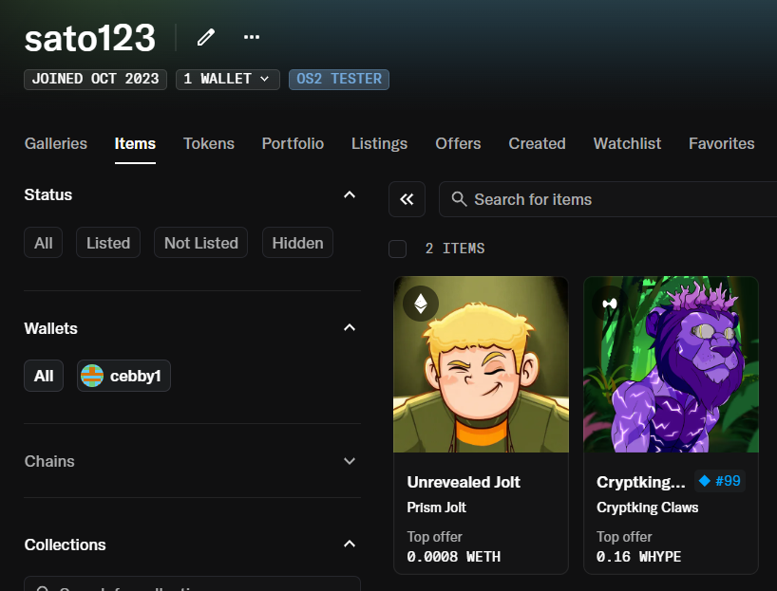Filter status by Not Listed
Screen dimensions: 777x591
[200, 243]
